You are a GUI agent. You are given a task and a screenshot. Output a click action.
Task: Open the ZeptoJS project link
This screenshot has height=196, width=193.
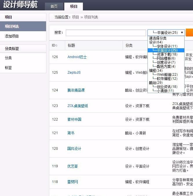74,73
